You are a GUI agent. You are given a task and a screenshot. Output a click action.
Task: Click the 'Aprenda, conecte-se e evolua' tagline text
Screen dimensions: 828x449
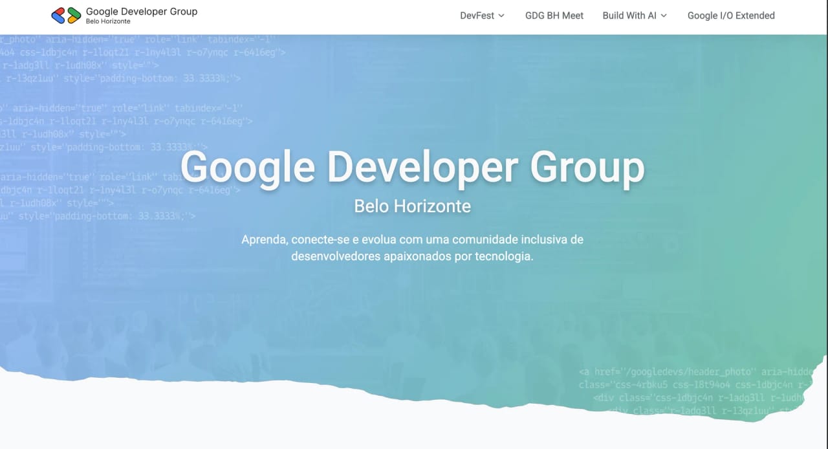(x=413, y=248)
